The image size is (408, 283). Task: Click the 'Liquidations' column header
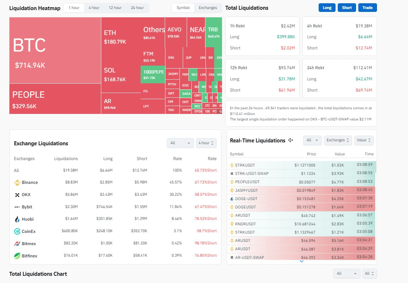click(66, 159)
